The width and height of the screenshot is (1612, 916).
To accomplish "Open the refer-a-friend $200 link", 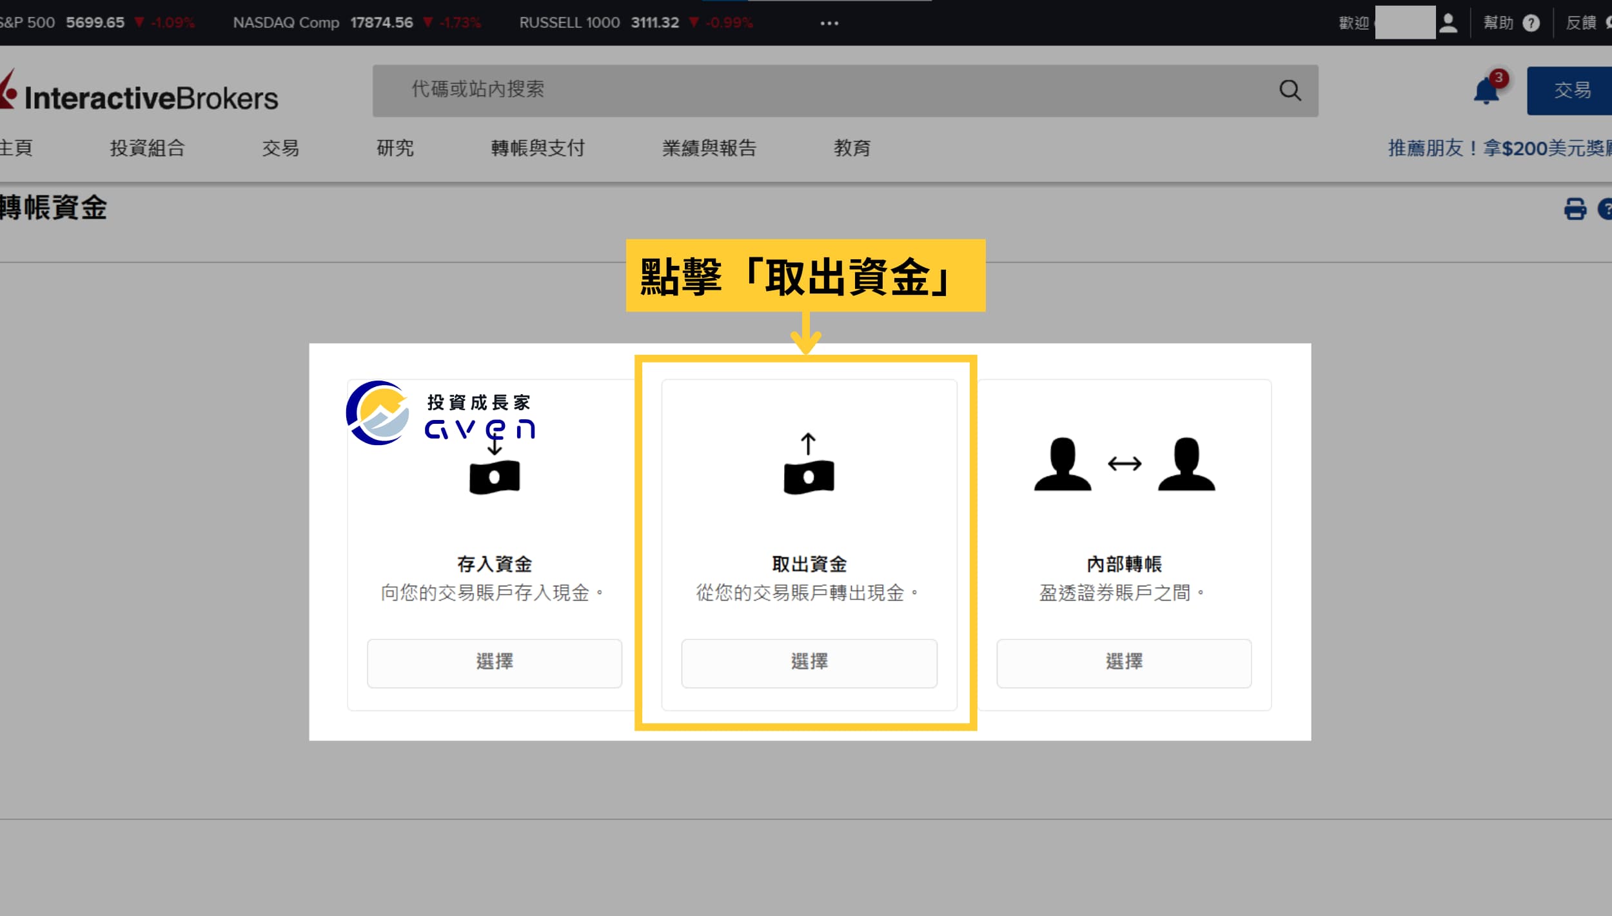I will pos(1500,148).
